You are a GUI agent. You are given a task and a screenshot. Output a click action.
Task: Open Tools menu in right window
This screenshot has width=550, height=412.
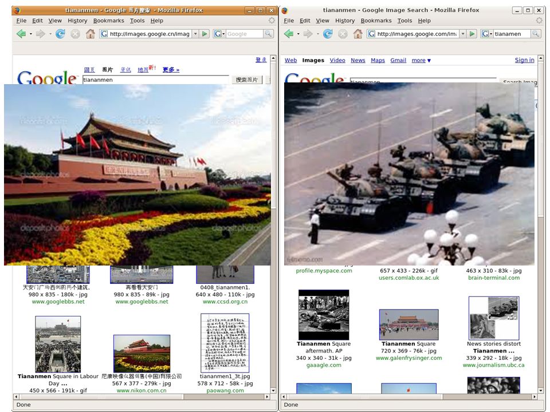coord(404,21)
